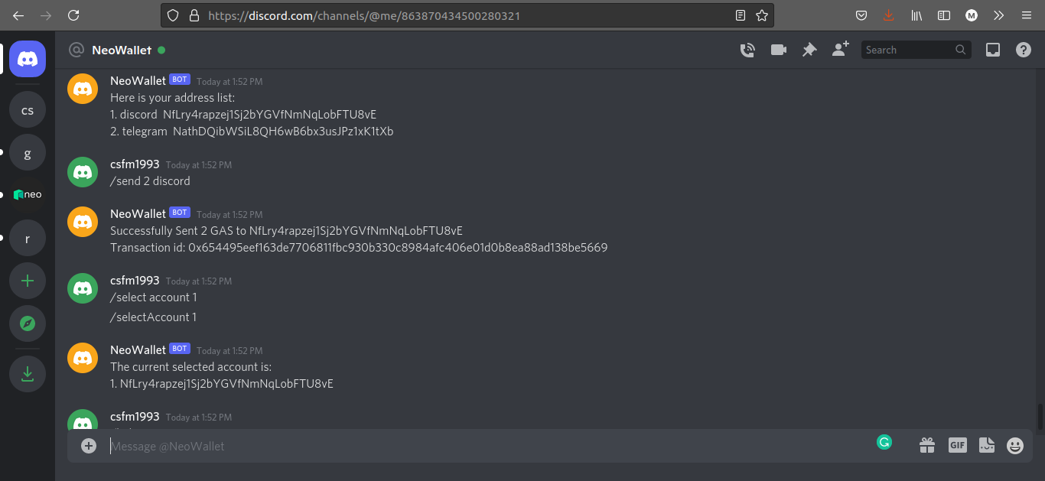This screenshot has width=1045, height=481.
Task: Open Firefox library
Action: click(x=916, y=15)
